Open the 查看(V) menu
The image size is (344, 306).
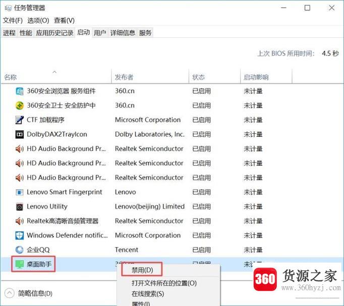pyautogui.click(x=64, y=20)
